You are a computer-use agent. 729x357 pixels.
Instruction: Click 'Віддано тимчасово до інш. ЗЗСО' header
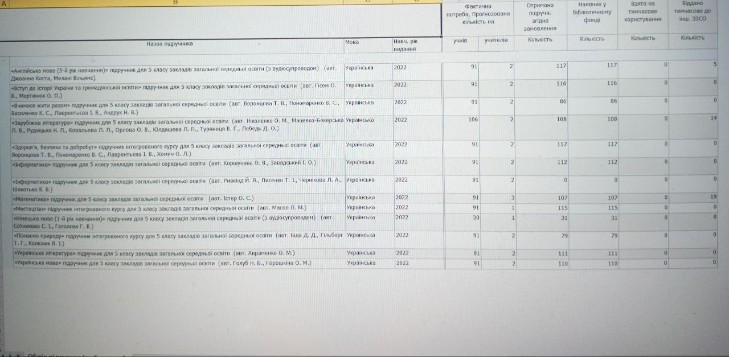[692, 11]
